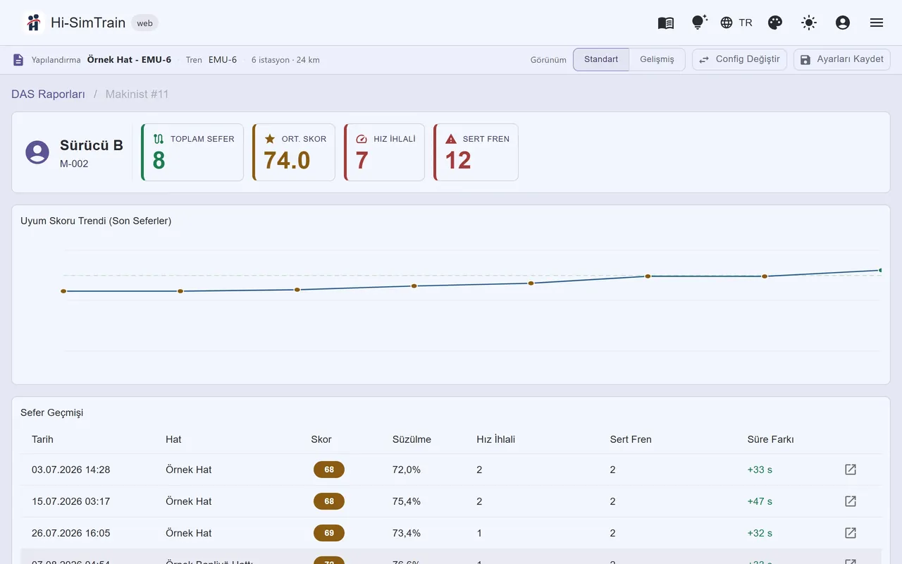Click the Ayarları Kaydet button
This screenshot has height=564, width=902.
click(842, 59)
